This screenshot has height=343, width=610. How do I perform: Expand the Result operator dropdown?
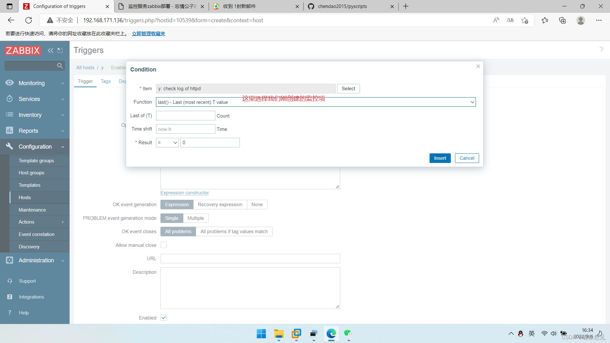pyautogui.click(x=167, y=142)
